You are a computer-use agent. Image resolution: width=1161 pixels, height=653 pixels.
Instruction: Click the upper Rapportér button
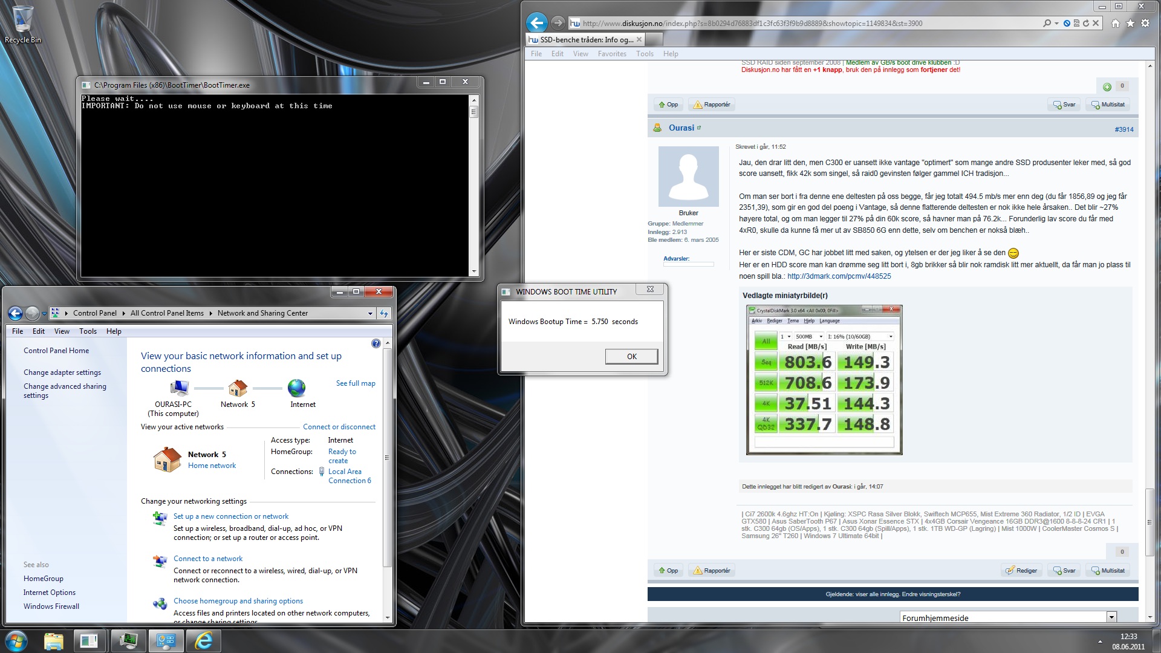(x=712, y=105)
